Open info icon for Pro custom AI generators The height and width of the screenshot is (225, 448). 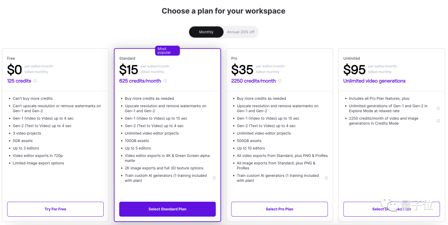coord(326,178)
